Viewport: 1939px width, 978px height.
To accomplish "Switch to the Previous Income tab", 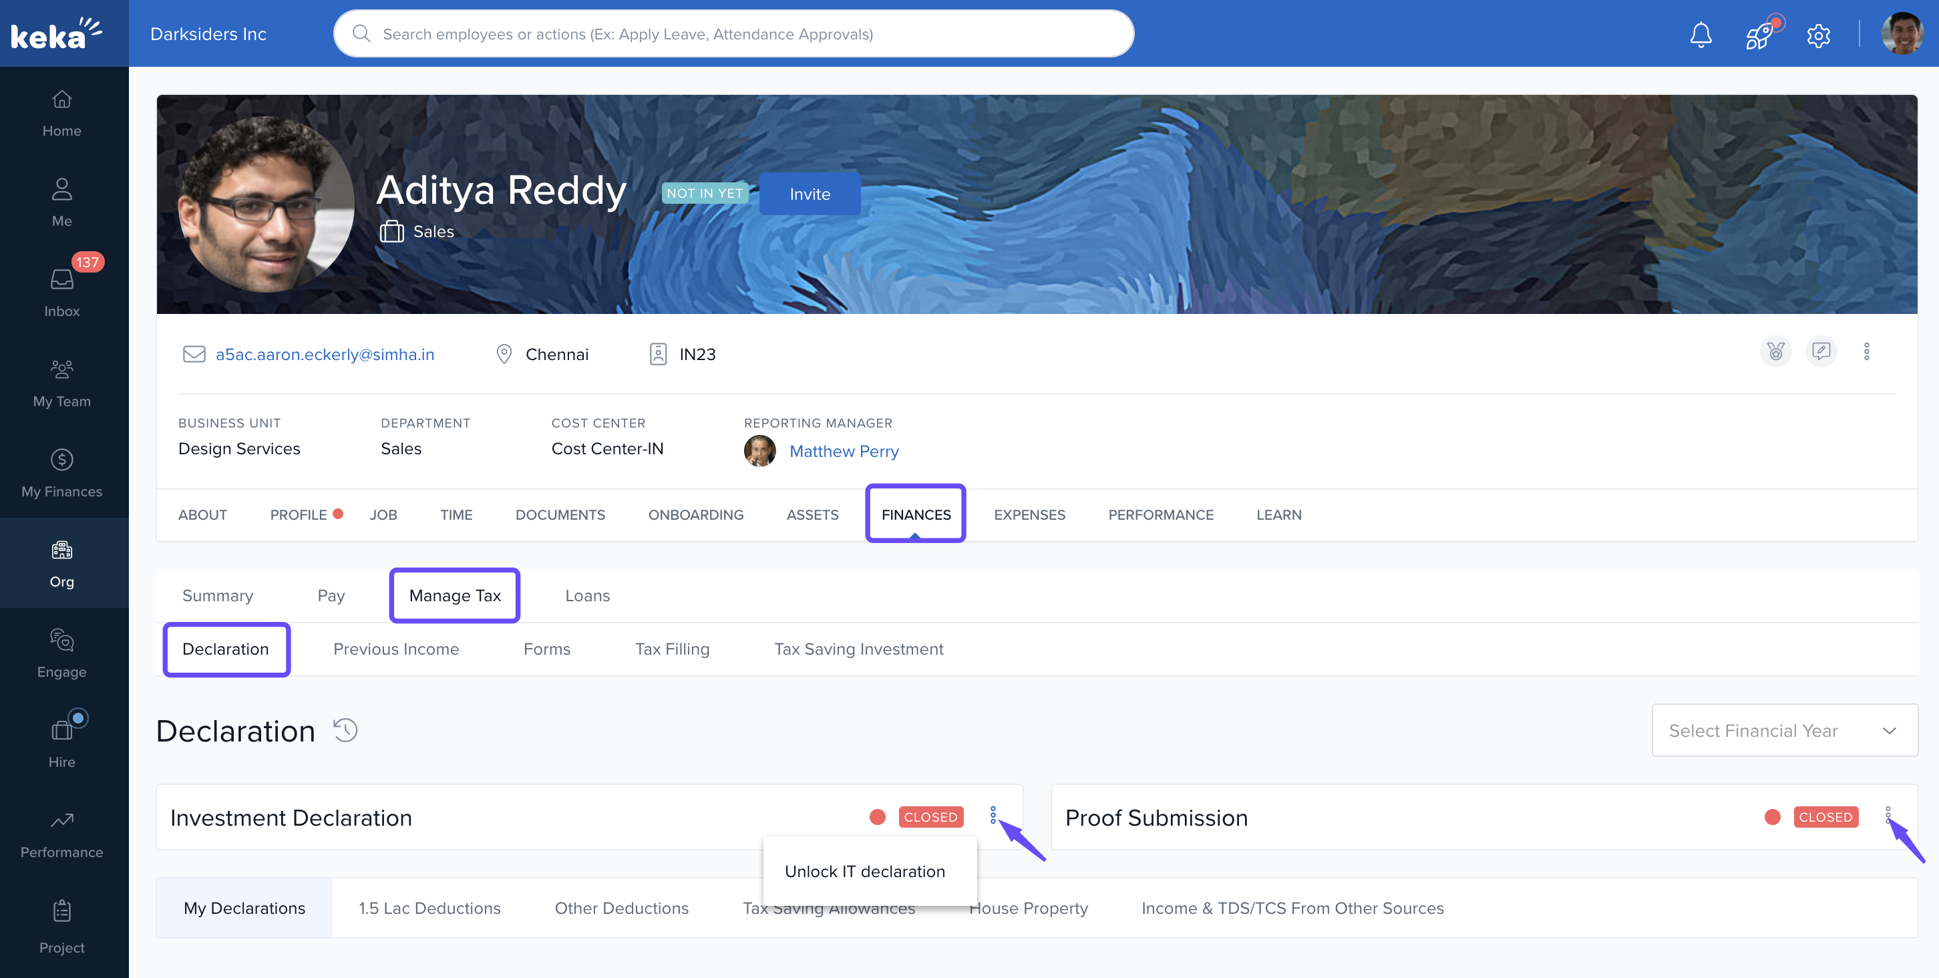I will 396,649.
